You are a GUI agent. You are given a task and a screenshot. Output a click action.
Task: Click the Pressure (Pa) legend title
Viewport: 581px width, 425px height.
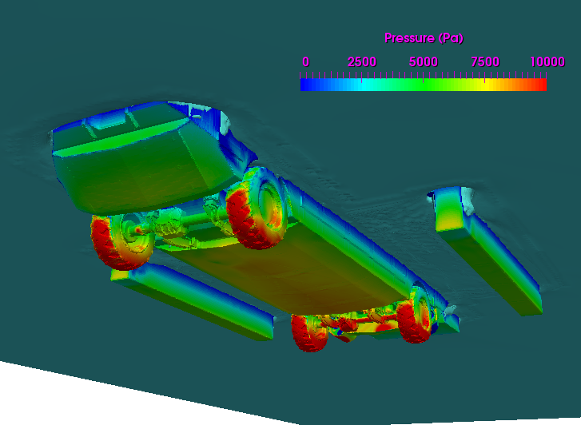pos(424,38)
